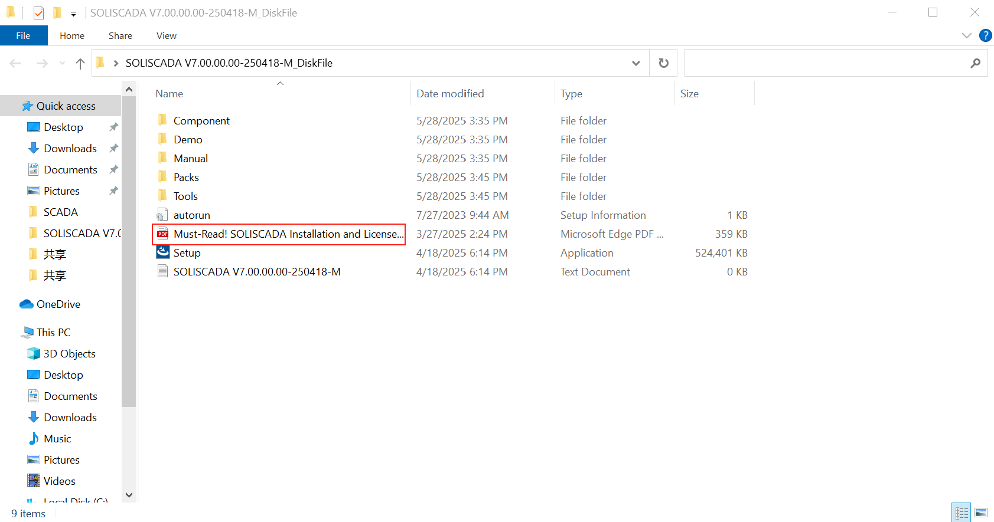
Task: Click the Properties icon in quick access toolbar
Action: [38, 12]
